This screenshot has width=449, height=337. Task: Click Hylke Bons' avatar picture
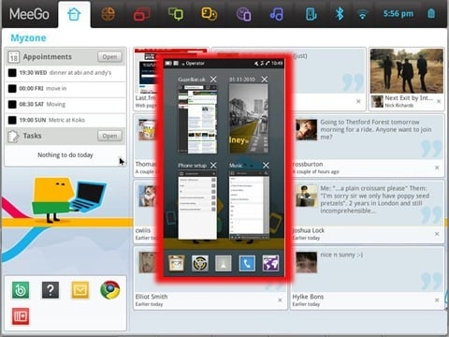click(x=306, y=262)
